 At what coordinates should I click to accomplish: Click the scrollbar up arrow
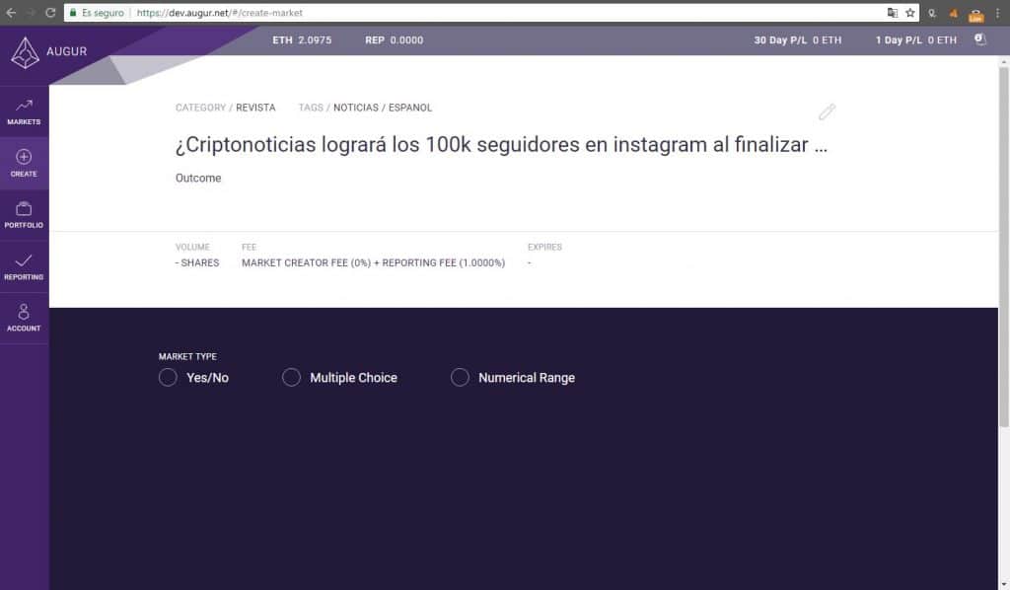1003,62
